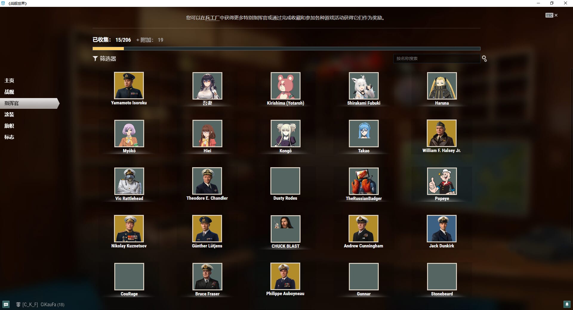Viewport: 573px width, 310px height.
Task: Open the 标志 section
Action: pos(9,137)
